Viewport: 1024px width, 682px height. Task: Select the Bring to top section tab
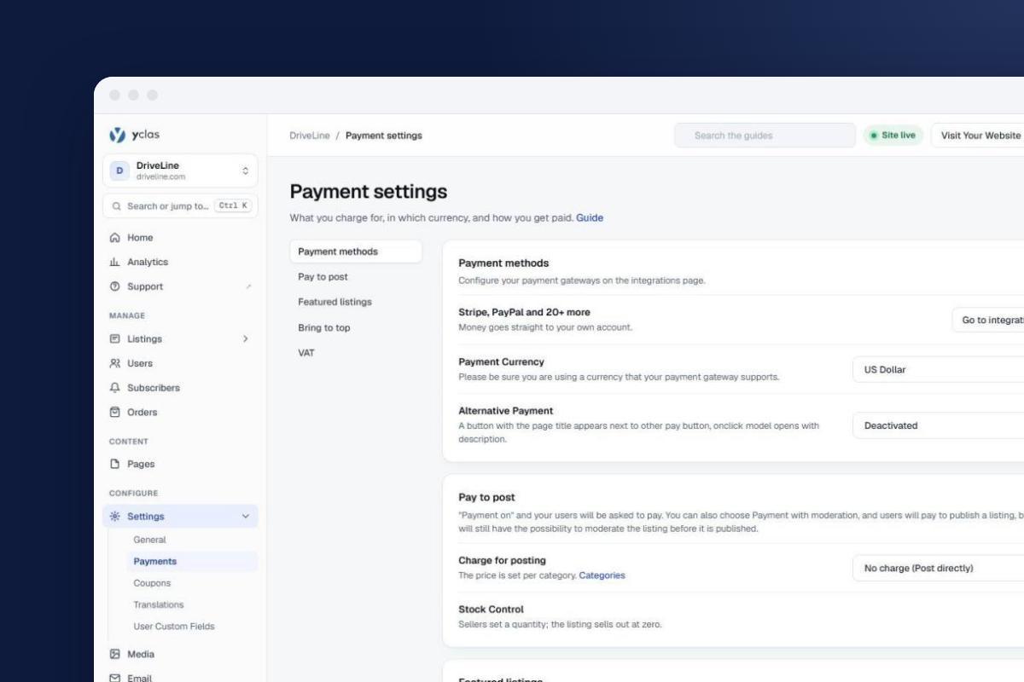coord(356,327)
